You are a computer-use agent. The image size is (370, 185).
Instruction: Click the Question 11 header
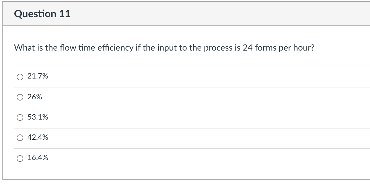42,13
